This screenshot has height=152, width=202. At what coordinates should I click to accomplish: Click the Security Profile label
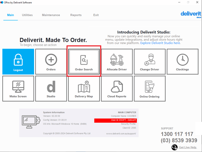(x=128, y=124)
